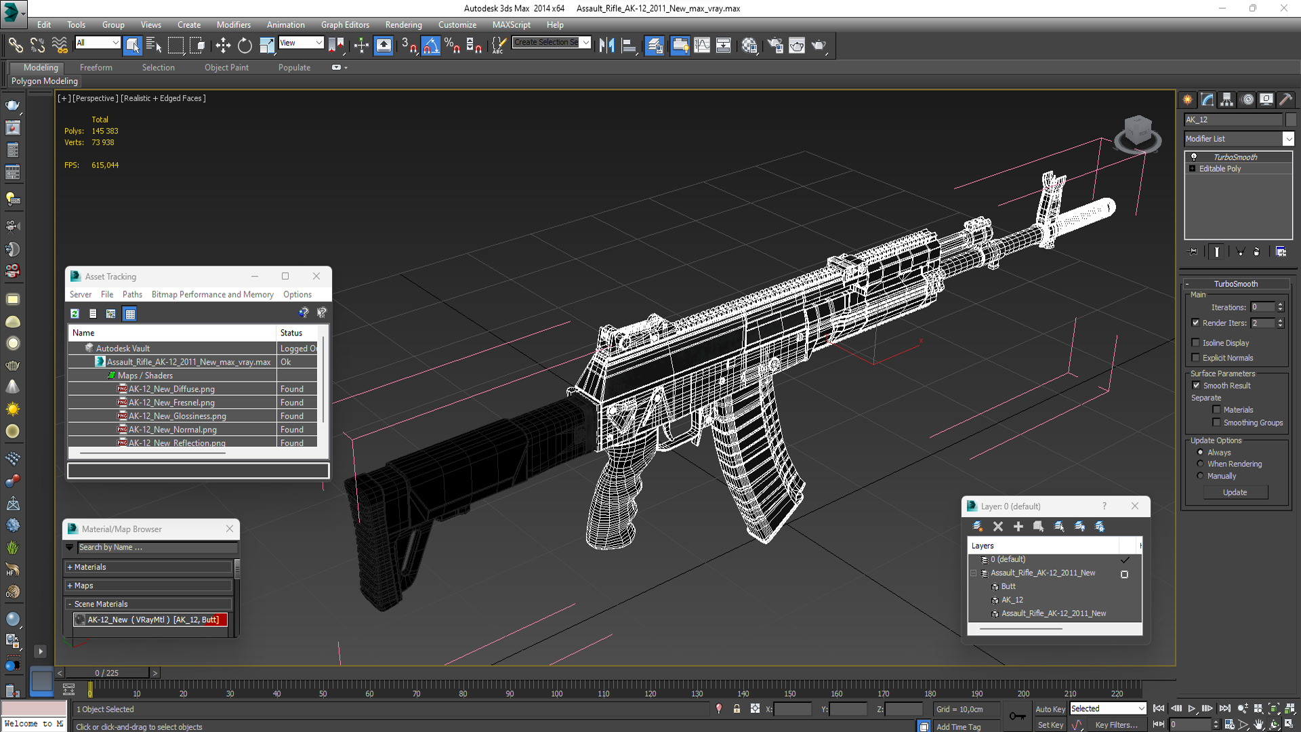Viewport: 1301px width, 732px height.
Task: Activate the Select Object tool
Action: tap(133, 45)
